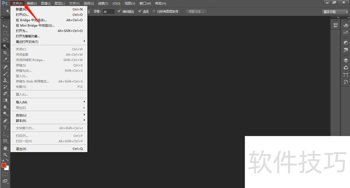
Task: Select the Eraser tool
Action: click(x=5, y=93)
